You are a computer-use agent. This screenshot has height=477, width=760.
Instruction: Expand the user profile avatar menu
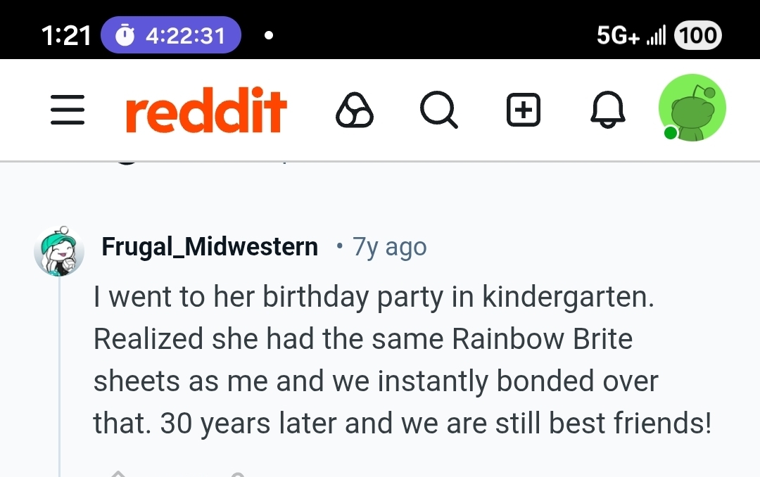pos(692,108)
